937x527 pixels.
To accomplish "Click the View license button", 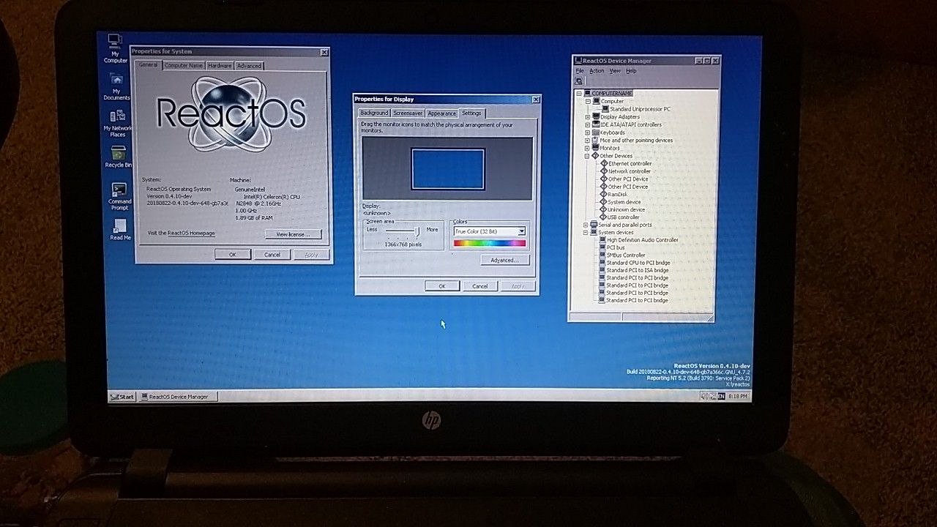I will [293, 234].
